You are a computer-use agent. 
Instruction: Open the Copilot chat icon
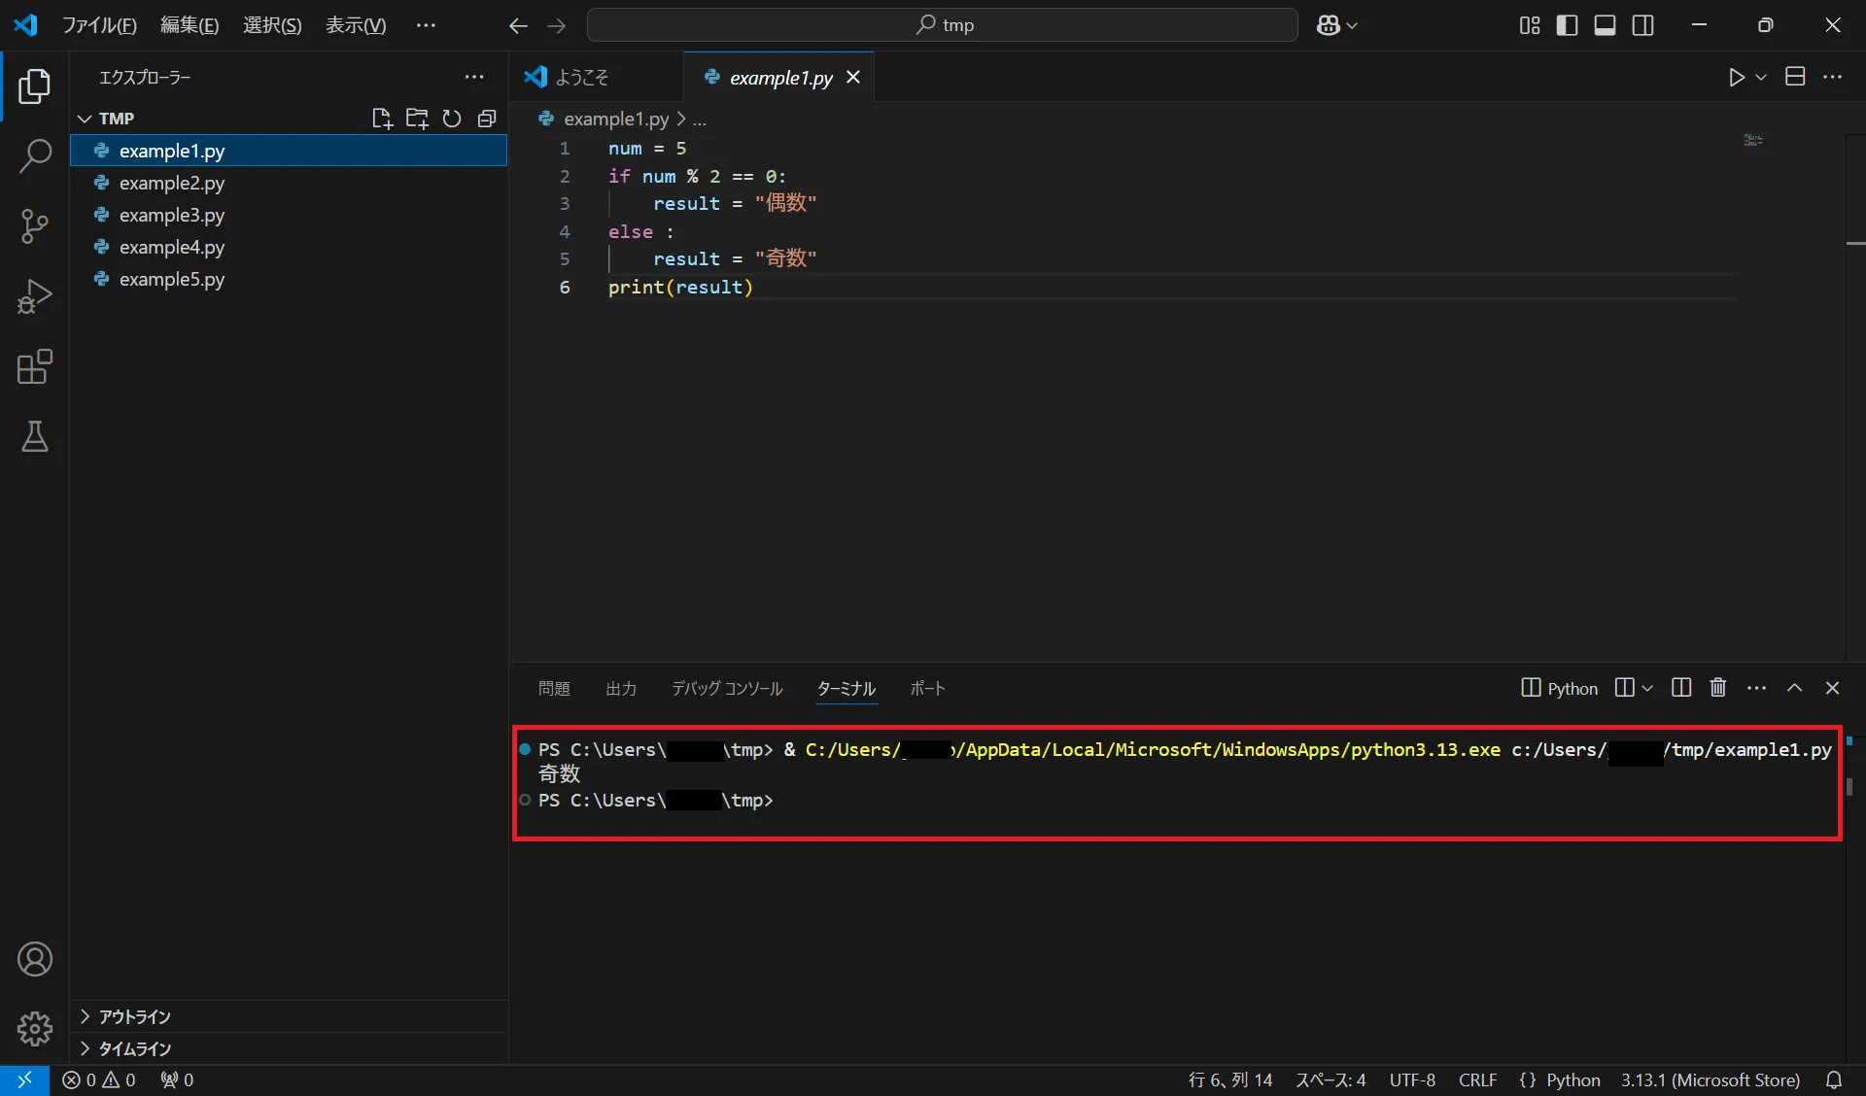click(1328, 25)
